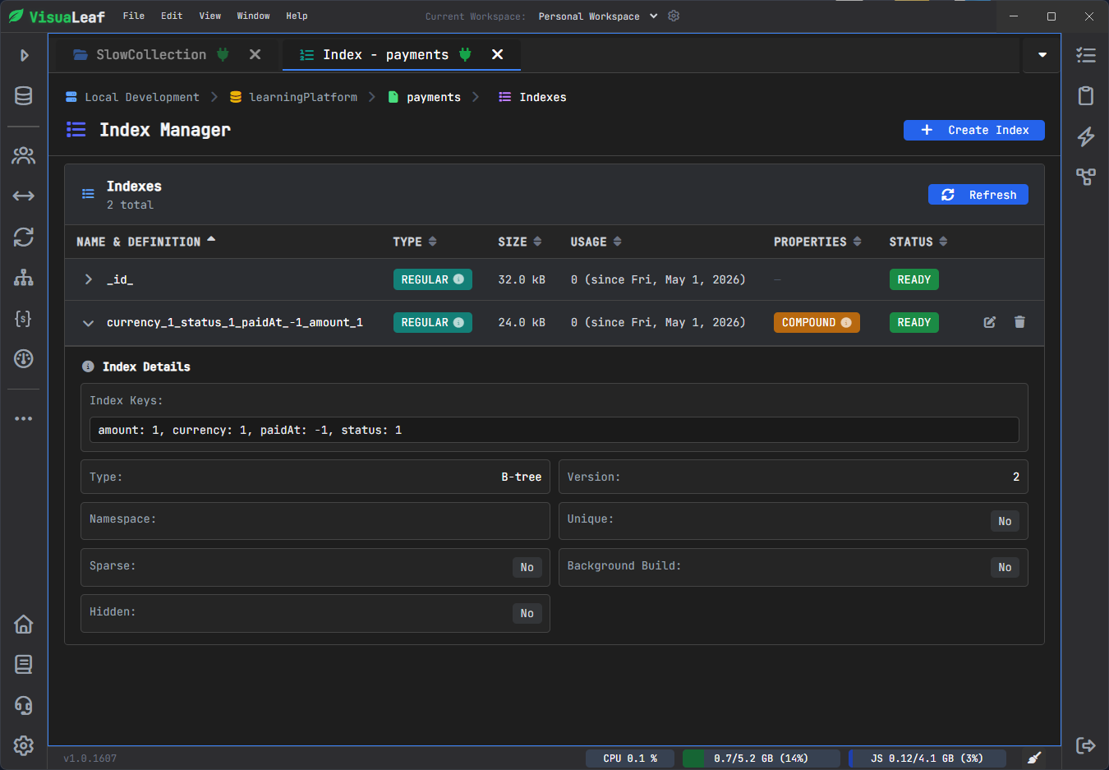
Task: Click the CPU 0.1 % status indicator
Action: [x=629, y=758]
